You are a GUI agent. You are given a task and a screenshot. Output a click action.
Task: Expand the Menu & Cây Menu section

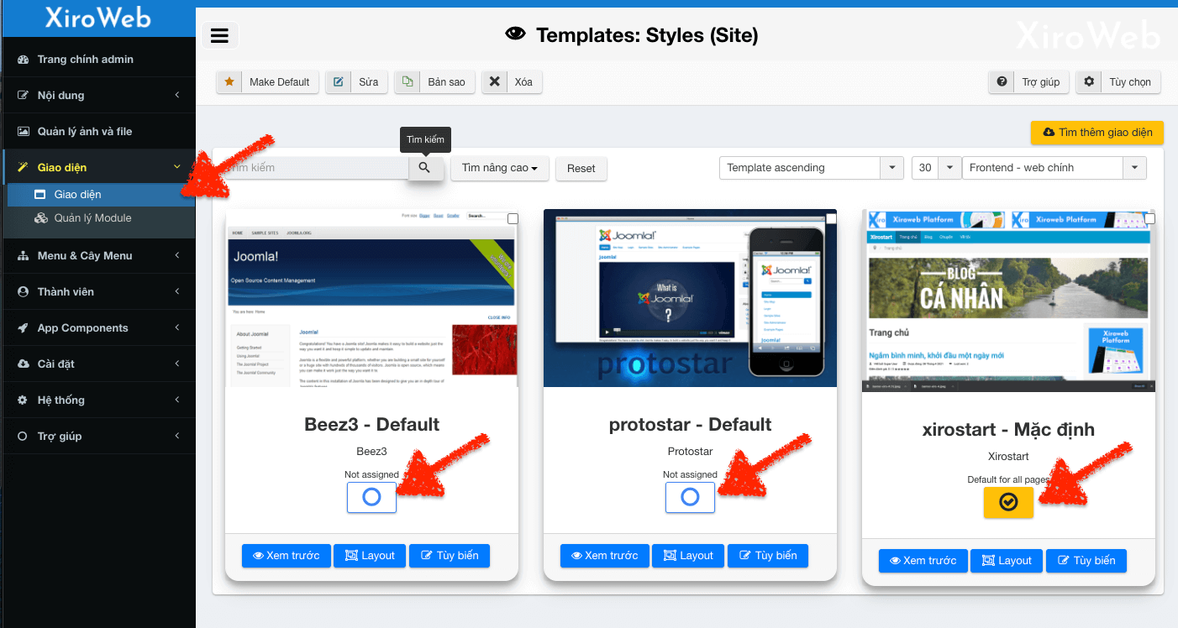pos(97,256)
